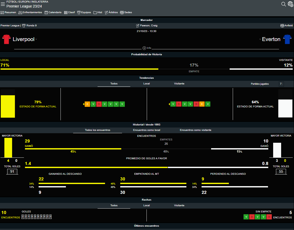The height and width of the screenshot is (230, 294).
Task: Click the Anfield stadium icon
Action: (282, 26)
